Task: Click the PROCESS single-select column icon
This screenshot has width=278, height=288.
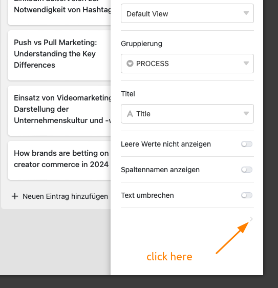Action: click(x=130, y=64)
